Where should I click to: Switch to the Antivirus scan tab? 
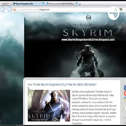pos(62,4)
